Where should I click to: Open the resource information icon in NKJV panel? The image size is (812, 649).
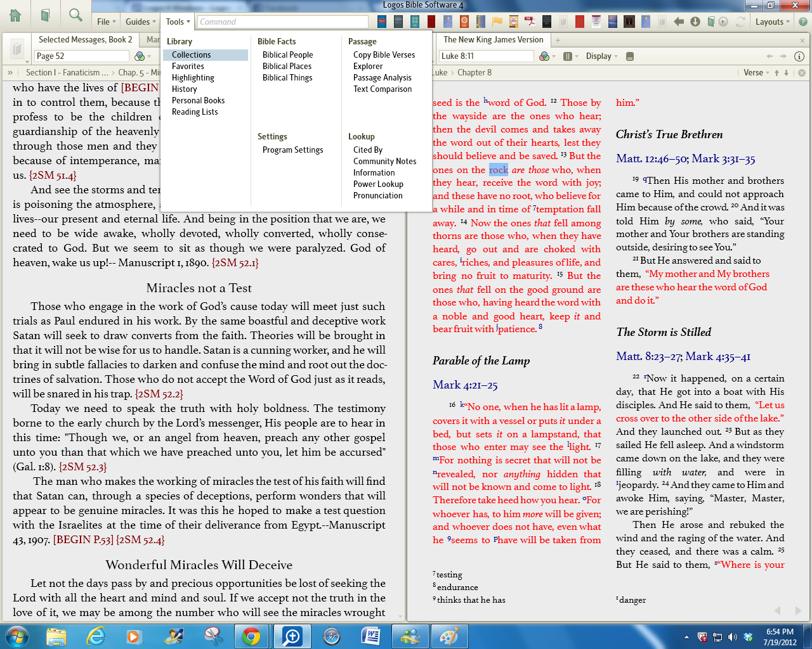[x=799, y=56]
